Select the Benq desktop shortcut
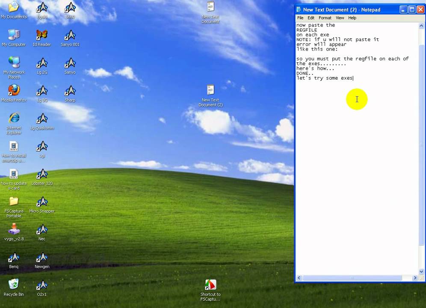This screenshot has width=426, height=308. click(x=14, y=261)
